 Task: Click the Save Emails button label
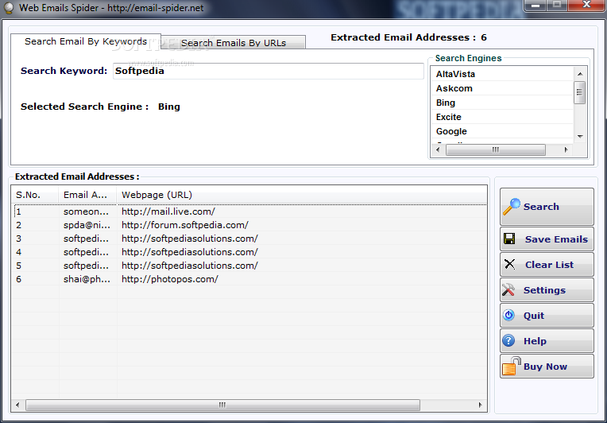tap(556, 239)
